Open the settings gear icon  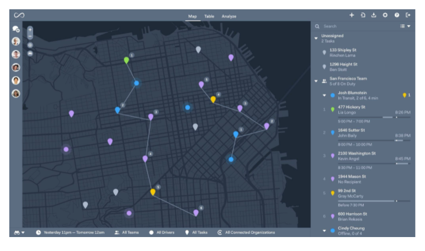click(x=385, y=15)
